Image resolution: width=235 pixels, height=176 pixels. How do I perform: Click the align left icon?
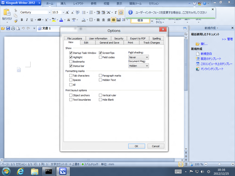coord(98,20)
